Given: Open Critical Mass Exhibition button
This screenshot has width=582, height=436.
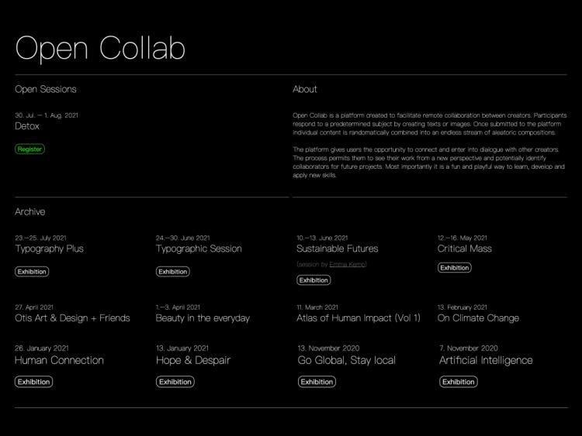Looking at the screenshot, I should [x=454, y=267].
